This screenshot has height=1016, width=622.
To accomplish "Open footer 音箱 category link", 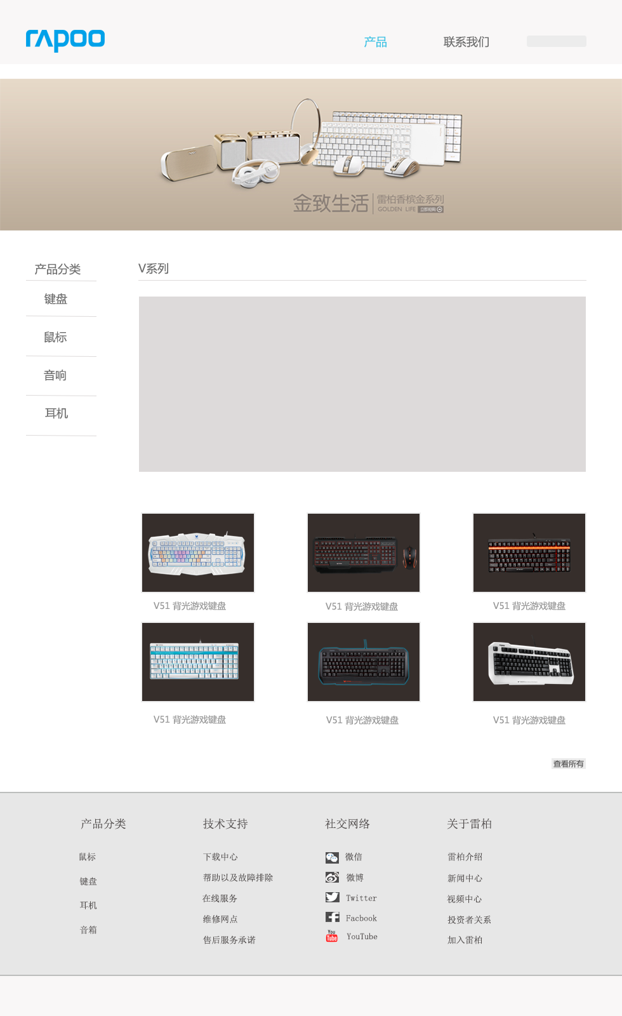I will pyautogui.click(x=88, y=930).
